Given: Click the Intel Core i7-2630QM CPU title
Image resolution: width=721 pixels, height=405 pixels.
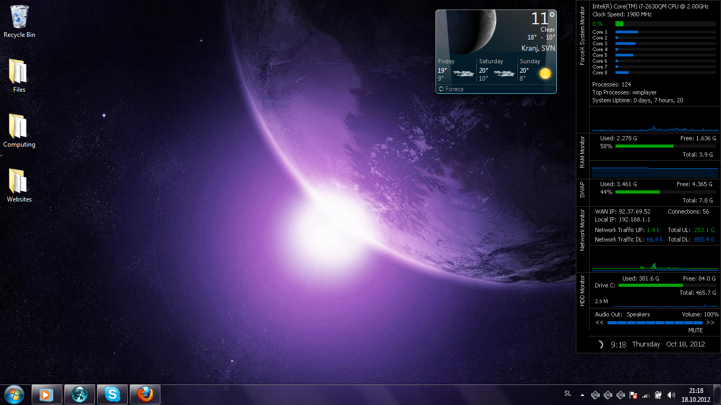Looking at the screenshot, I should [x=651, y=6].
